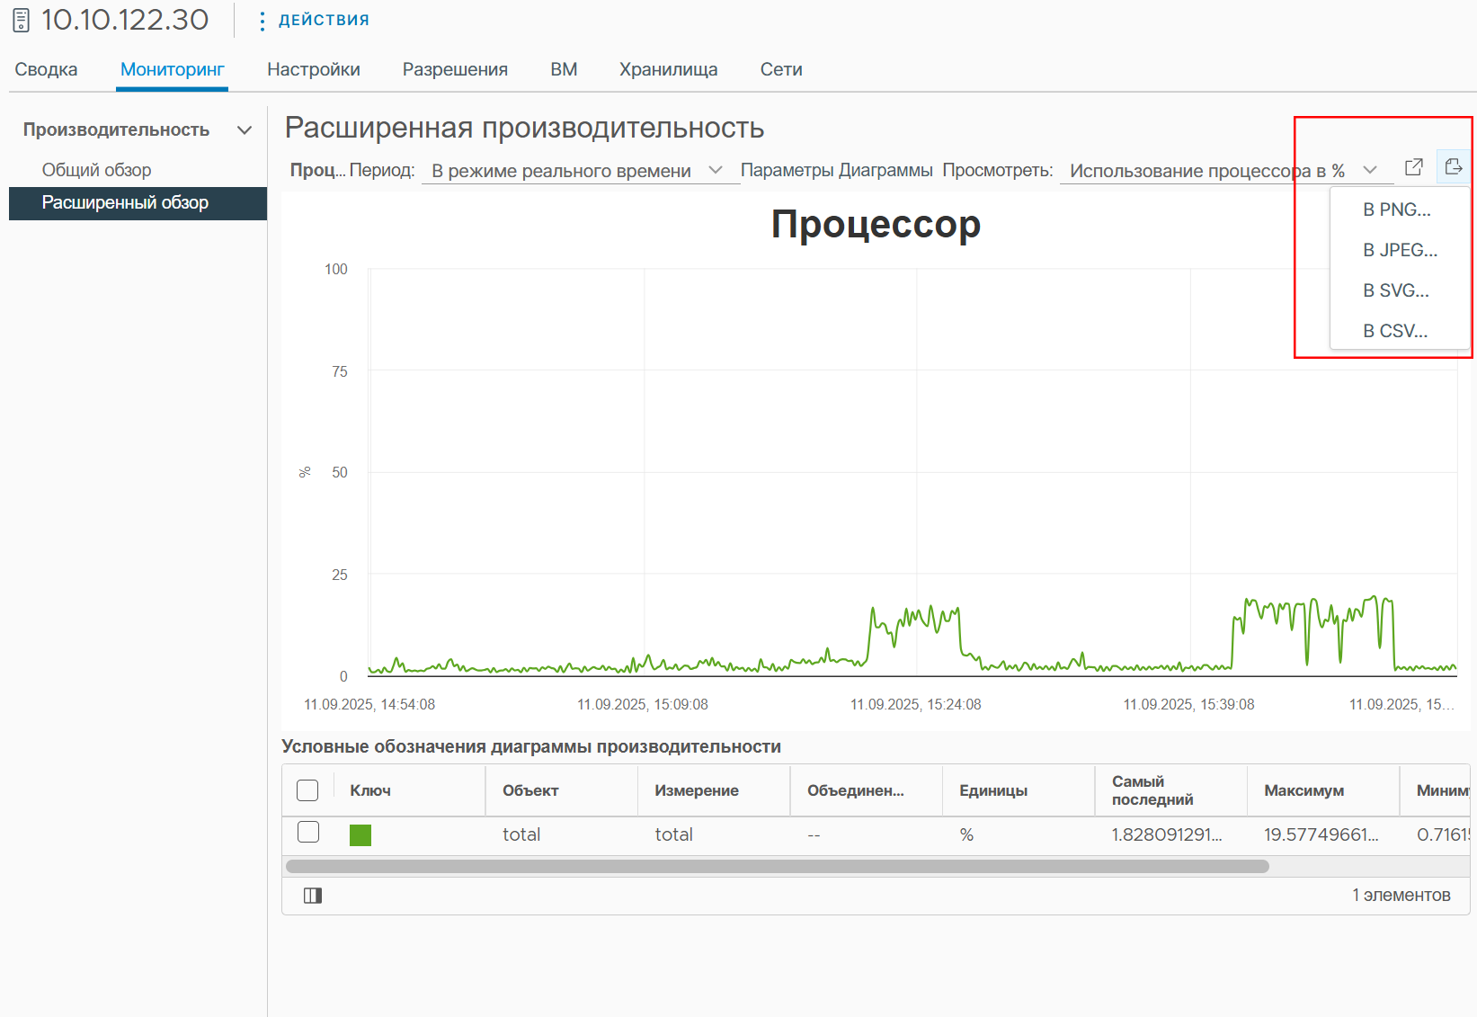The width and height of the screenshot is (1477, 1017).
Task: Click the 10.10.122.30 host title
Action: click(125, 20)
